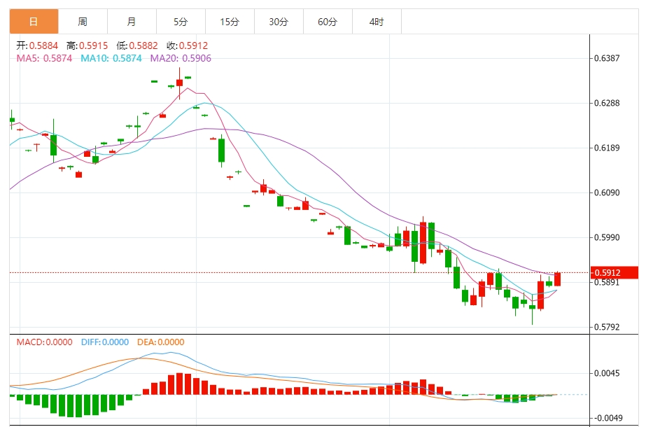
Task: Open the 60分 timeframe tab
Action: (x=328, y=22)
